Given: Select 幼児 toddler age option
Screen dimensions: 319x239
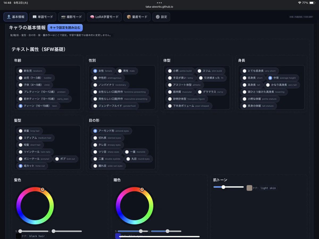Looking at the screenshot, I should (35, 78).
